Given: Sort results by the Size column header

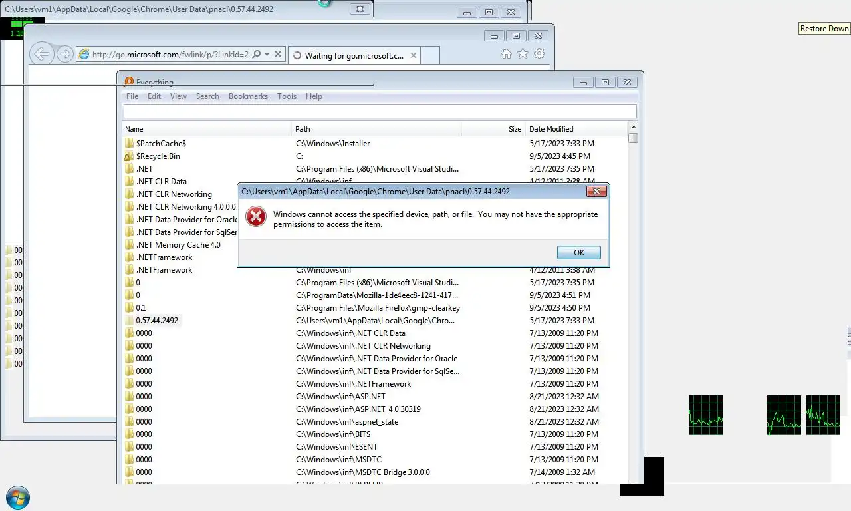Looking at the screenshot, I should [493, 129].
